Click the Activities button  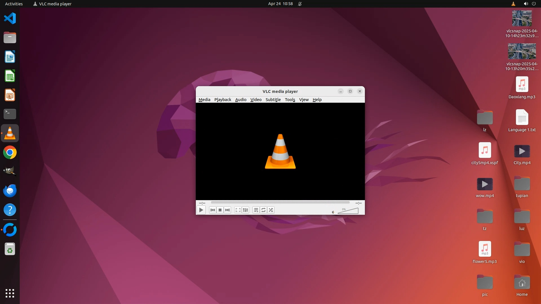click(x=14, y=4)
